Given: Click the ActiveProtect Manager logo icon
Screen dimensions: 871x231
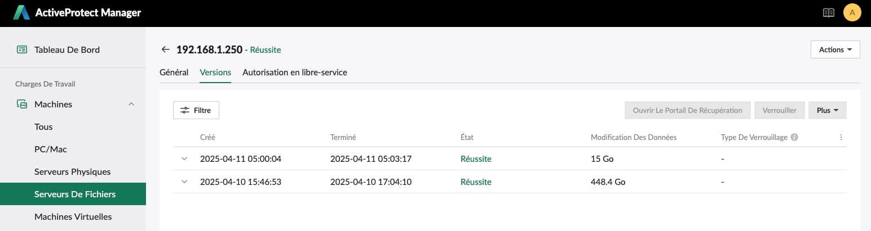Looking at the screenshot, I should [22, 13].
